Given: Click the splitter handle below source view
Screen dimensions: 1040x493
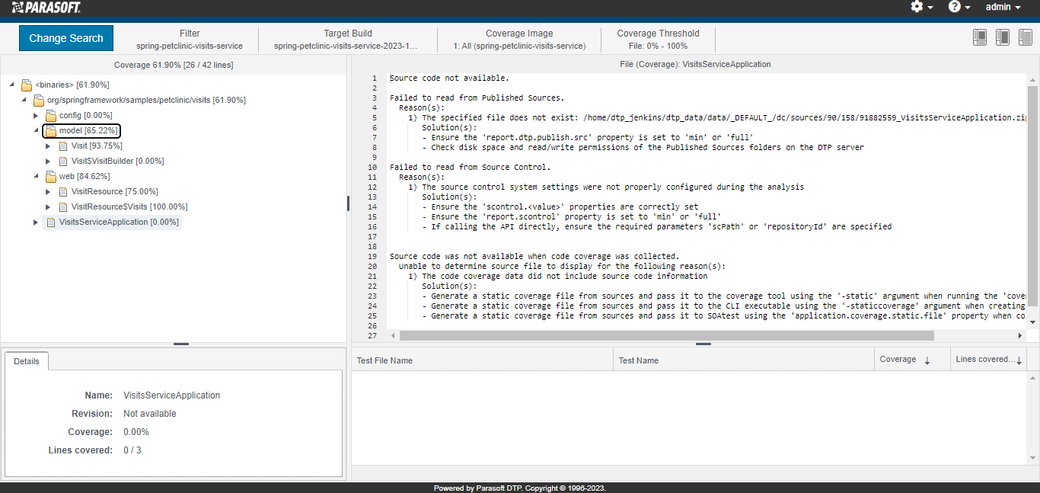Looking at the screenshot, I should click(x=703, y=344).
